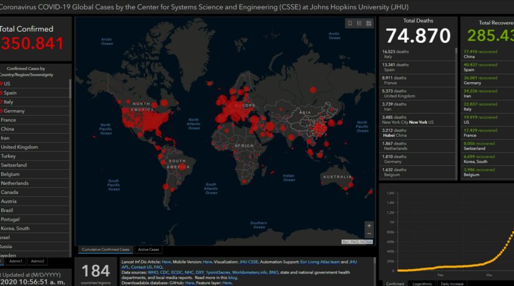The image size is (514, 286).
Task: Switch to Cumulative Confirmed Cases tab
Action: (x=105, y=250)
